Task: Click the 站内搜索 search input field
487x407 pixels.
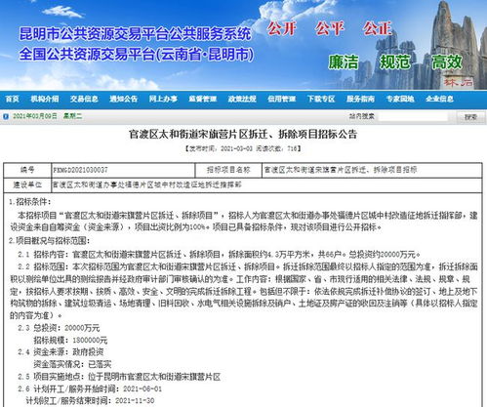Action: (x=413, y=116)
